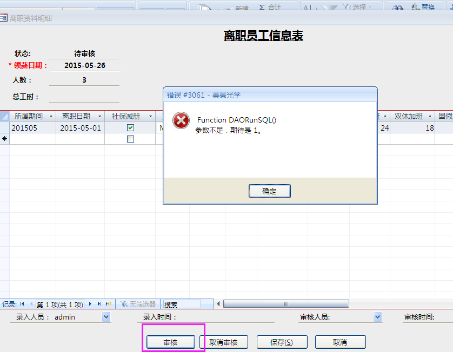Click the 离职资料明细 form icon
The height and width of the screenshot is (352, 453).
[4, 18]
